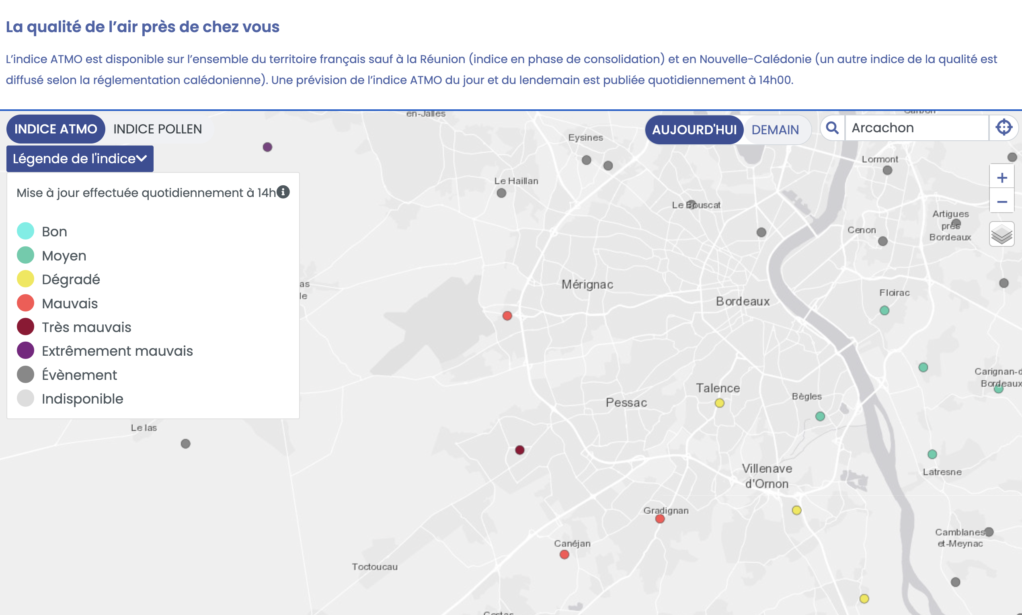Click the Pessac map label
Viewport: 1022px width, 615px height.
(x=626, y=402)
